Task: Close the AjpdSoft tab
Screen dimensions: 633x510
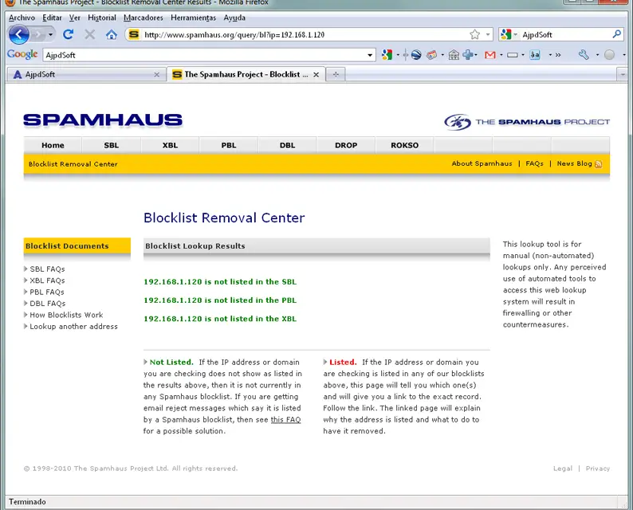Action: click(x=156, y=75)
